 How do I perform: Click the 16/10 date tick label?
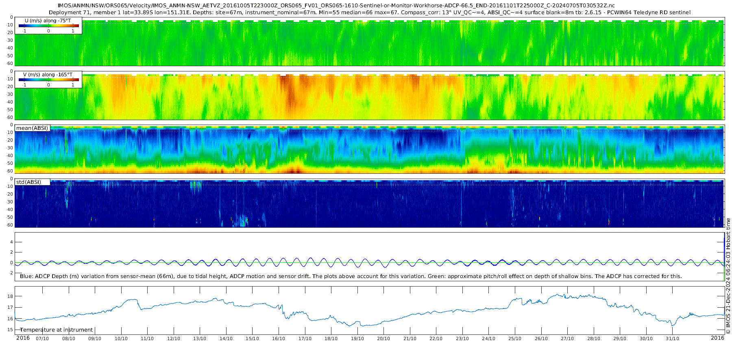279,339
